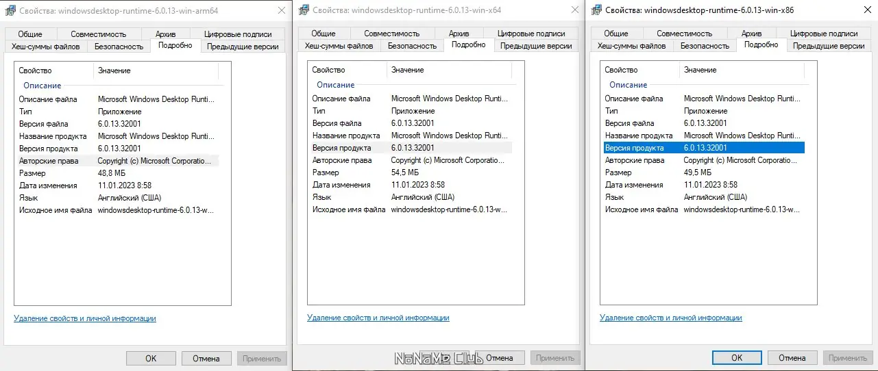Click OK in the arm64 window

coord(151,358)
